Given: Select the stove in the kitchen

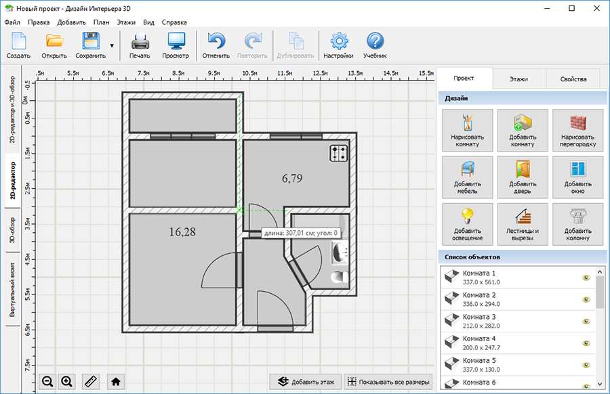Looking at the screenshot, I should pos(338,153).
